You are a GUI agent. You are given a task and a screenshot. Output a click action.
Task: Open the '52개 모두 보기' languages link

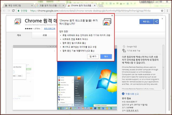tap(132, 110)
